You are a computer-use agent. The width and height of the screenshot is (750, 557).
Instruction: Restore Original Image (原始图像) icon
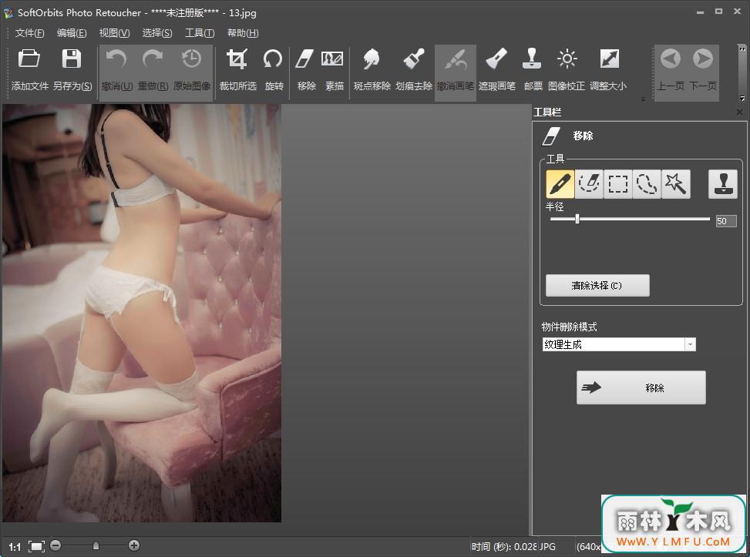pos(191,59)
